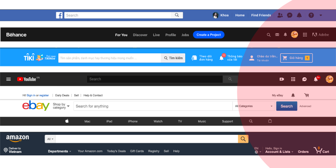336x168 pixels.
Task: Click Create a Project button
Action: (209, 35)
